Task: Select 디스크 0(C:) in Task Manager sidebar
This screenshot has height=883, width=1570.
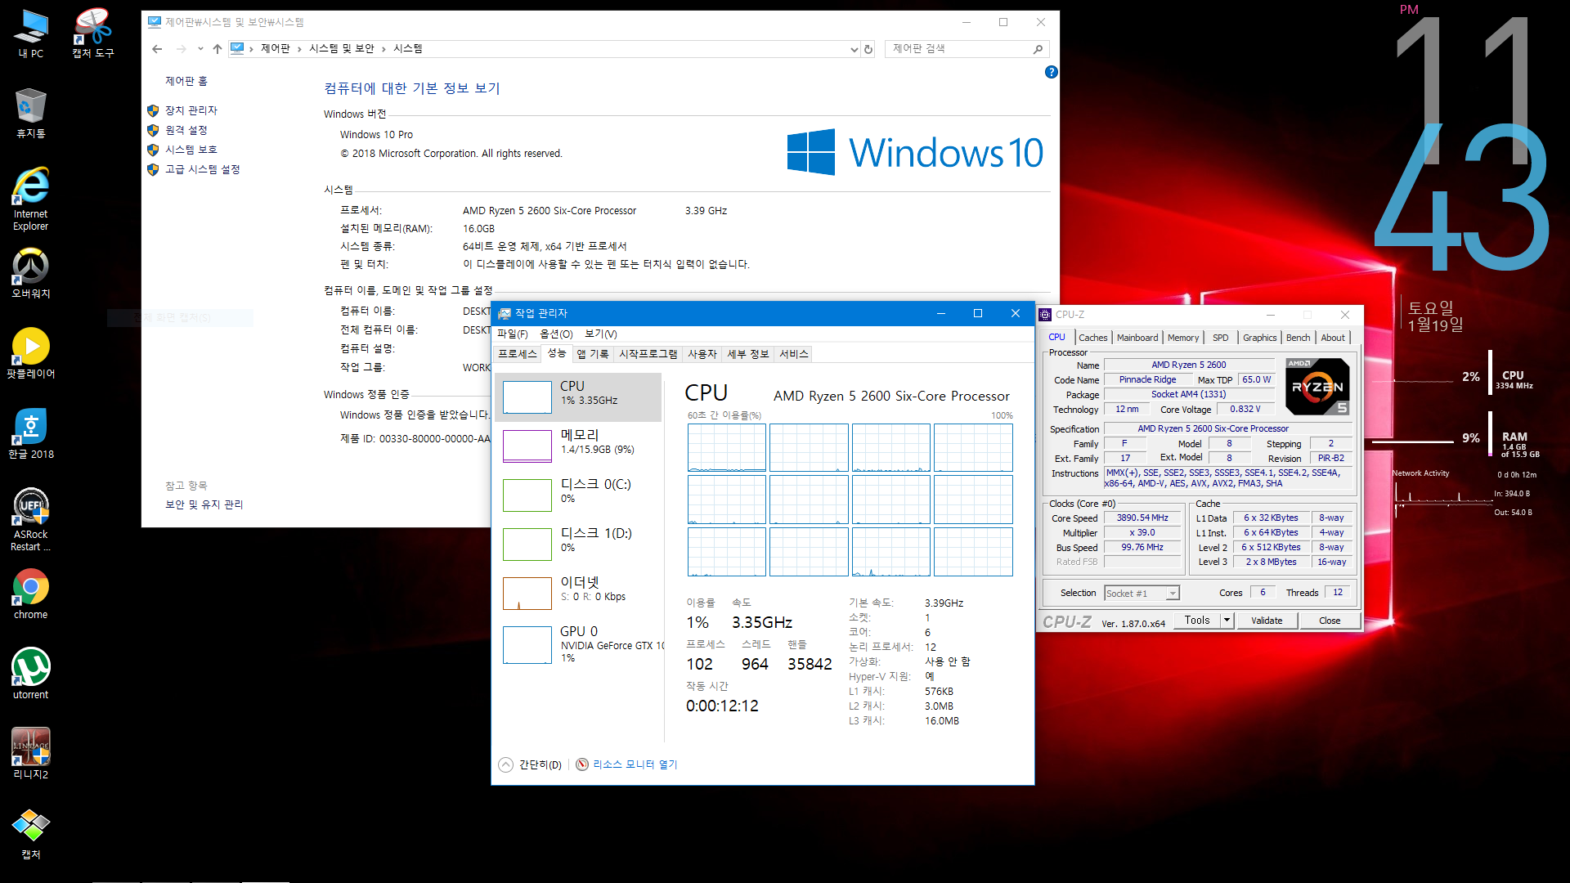Action: pos(578,495)
